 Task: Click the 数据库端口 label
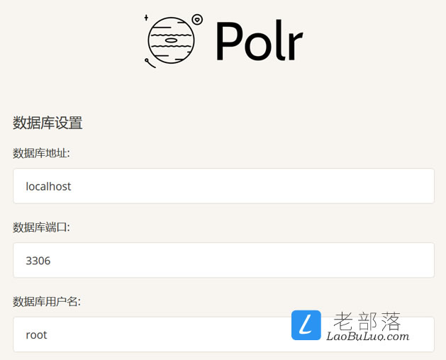[x=41, y=227]
